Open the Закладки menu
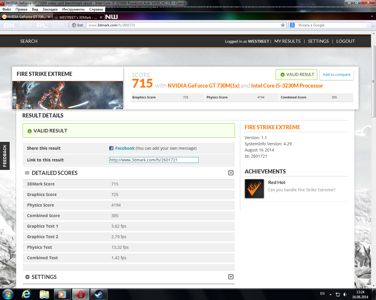 click(x=50, y=9)
